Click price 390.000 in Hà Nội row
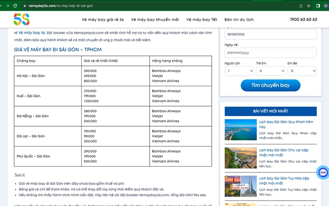 (90, 71)
